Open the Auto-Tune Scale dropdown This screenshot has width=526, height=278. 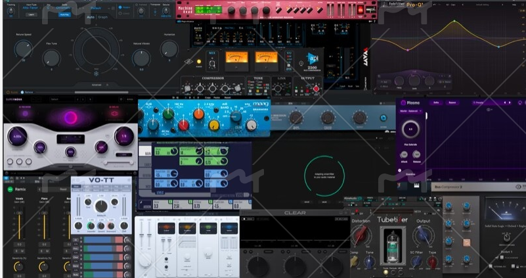point(64,7)
